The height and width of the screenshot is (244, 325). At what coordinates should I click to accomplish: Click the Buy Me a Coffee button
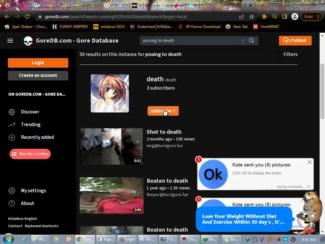30,154
